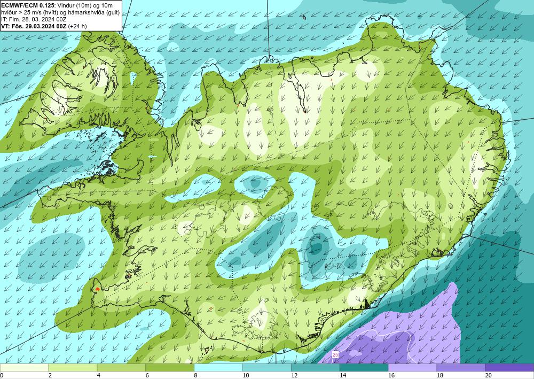Click the 10–12 m/s teal-blue legend swatch
This screenshot has width=534, height=379.
(x=266, y=368)
